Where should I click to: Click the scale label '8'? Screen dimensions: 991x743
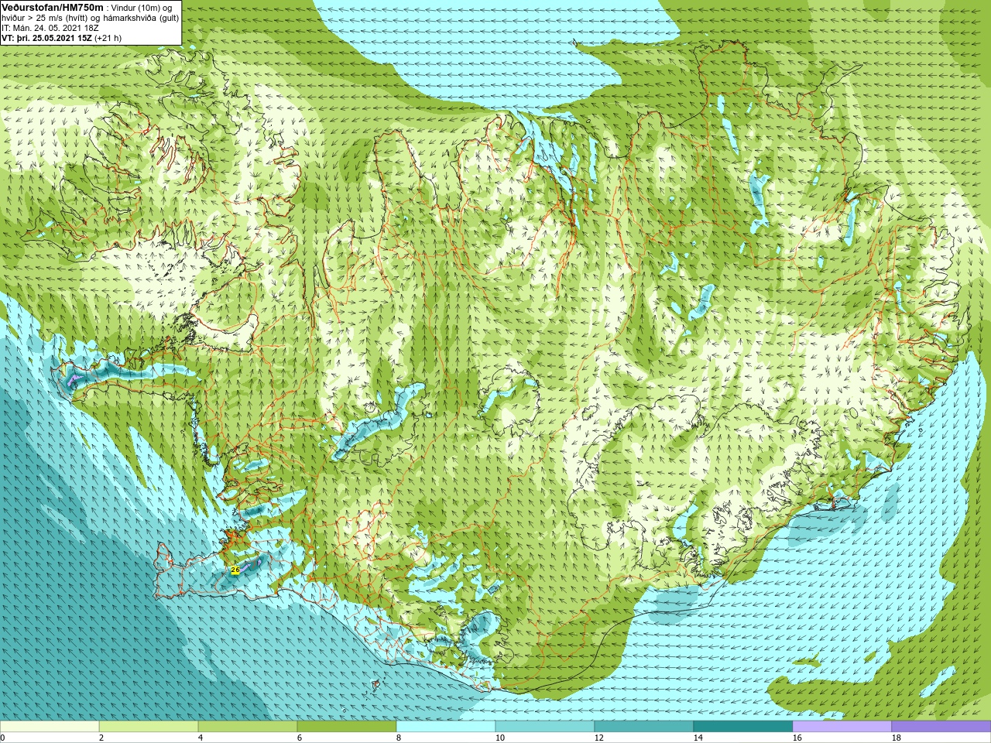[x=398, y=738]
